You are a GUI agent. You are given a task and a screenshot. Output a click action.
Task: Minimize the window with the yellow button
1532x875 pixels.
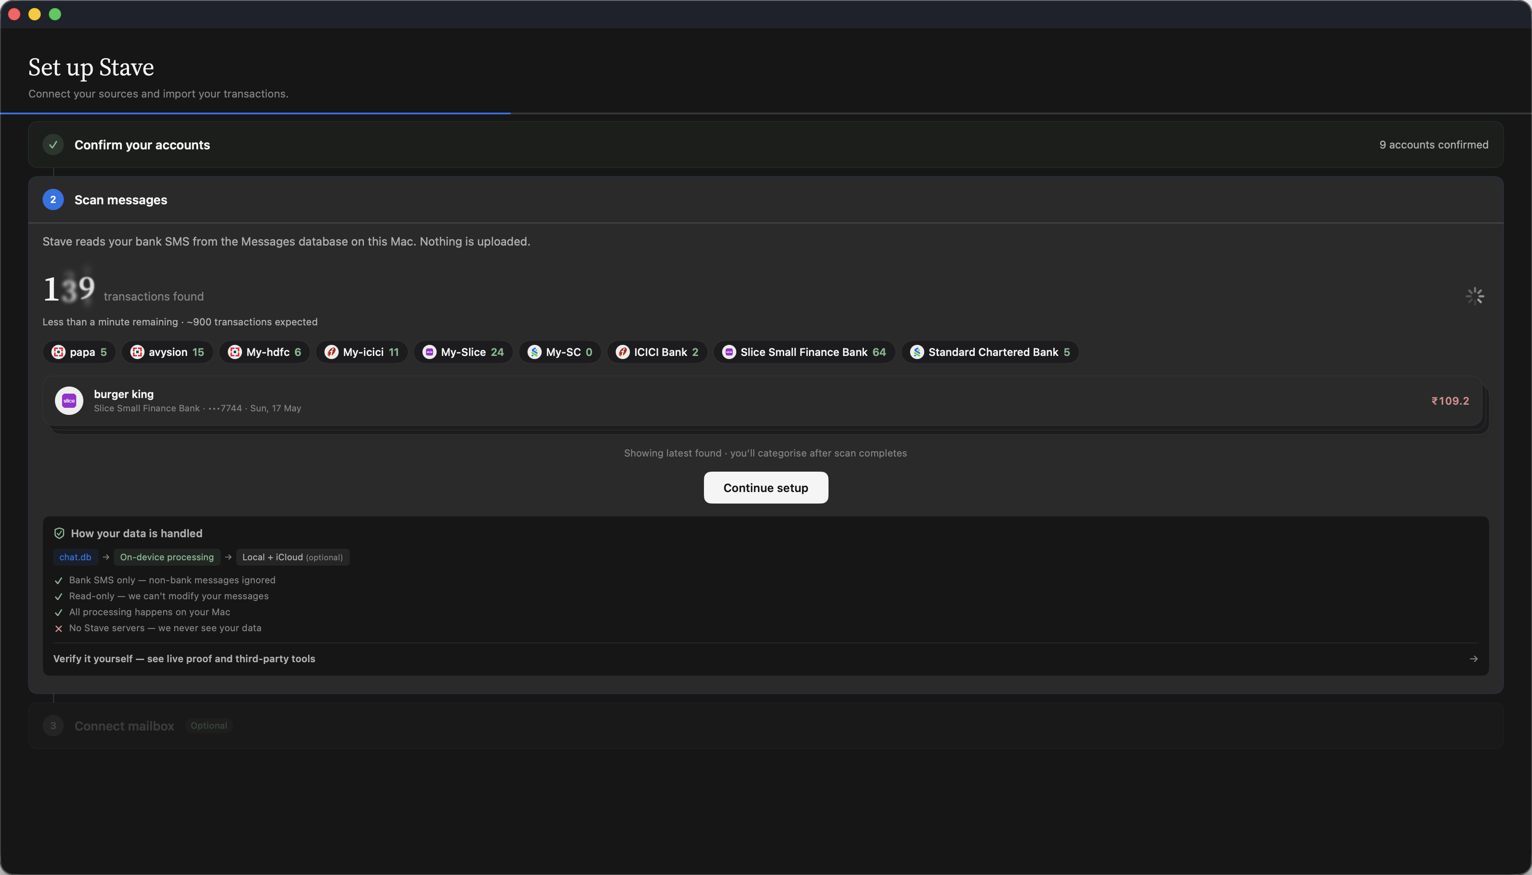coord(34,14)
